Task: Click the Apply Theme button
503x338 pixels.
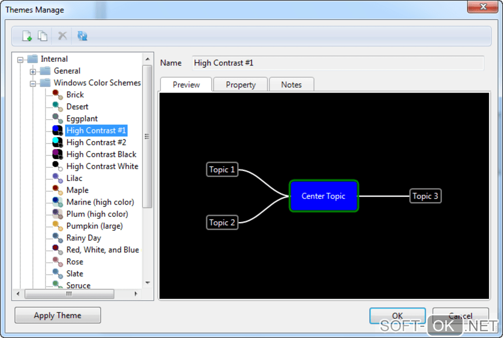Action: tap(58, 315)
